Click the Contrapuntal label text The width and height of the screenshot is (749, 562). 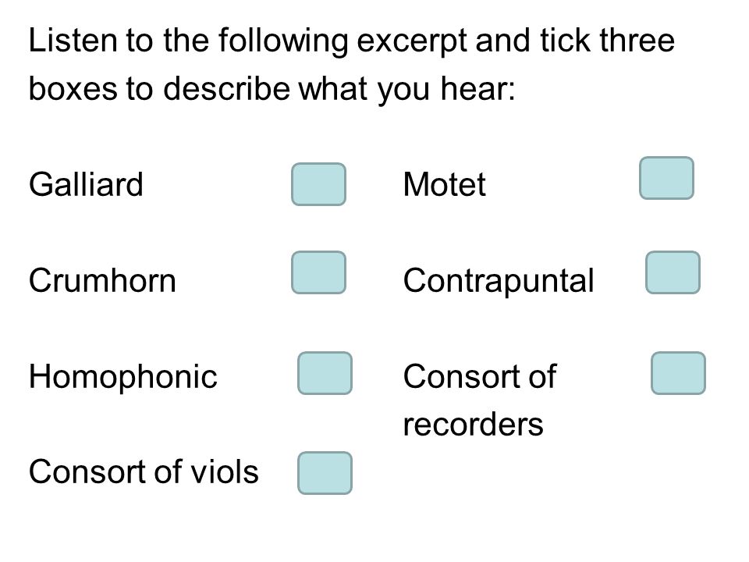499,282
